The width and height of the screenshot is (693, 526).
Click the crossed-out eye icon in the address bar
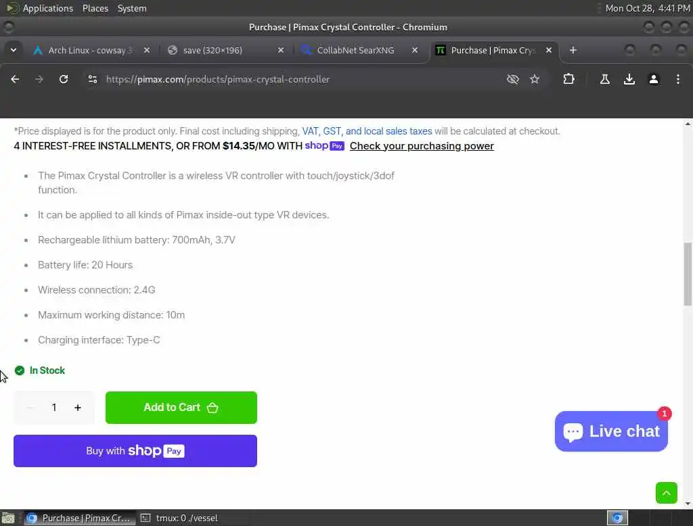(x=513, y=80)
